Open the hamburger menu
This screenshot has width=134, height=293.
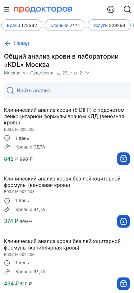click(x=6, y=9)
